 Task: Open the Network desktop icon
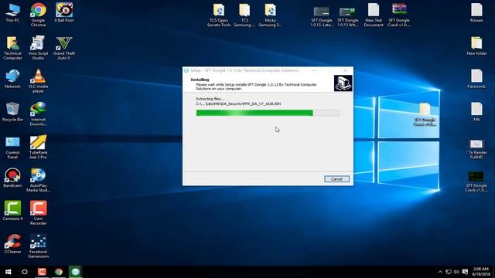point(12,79)
